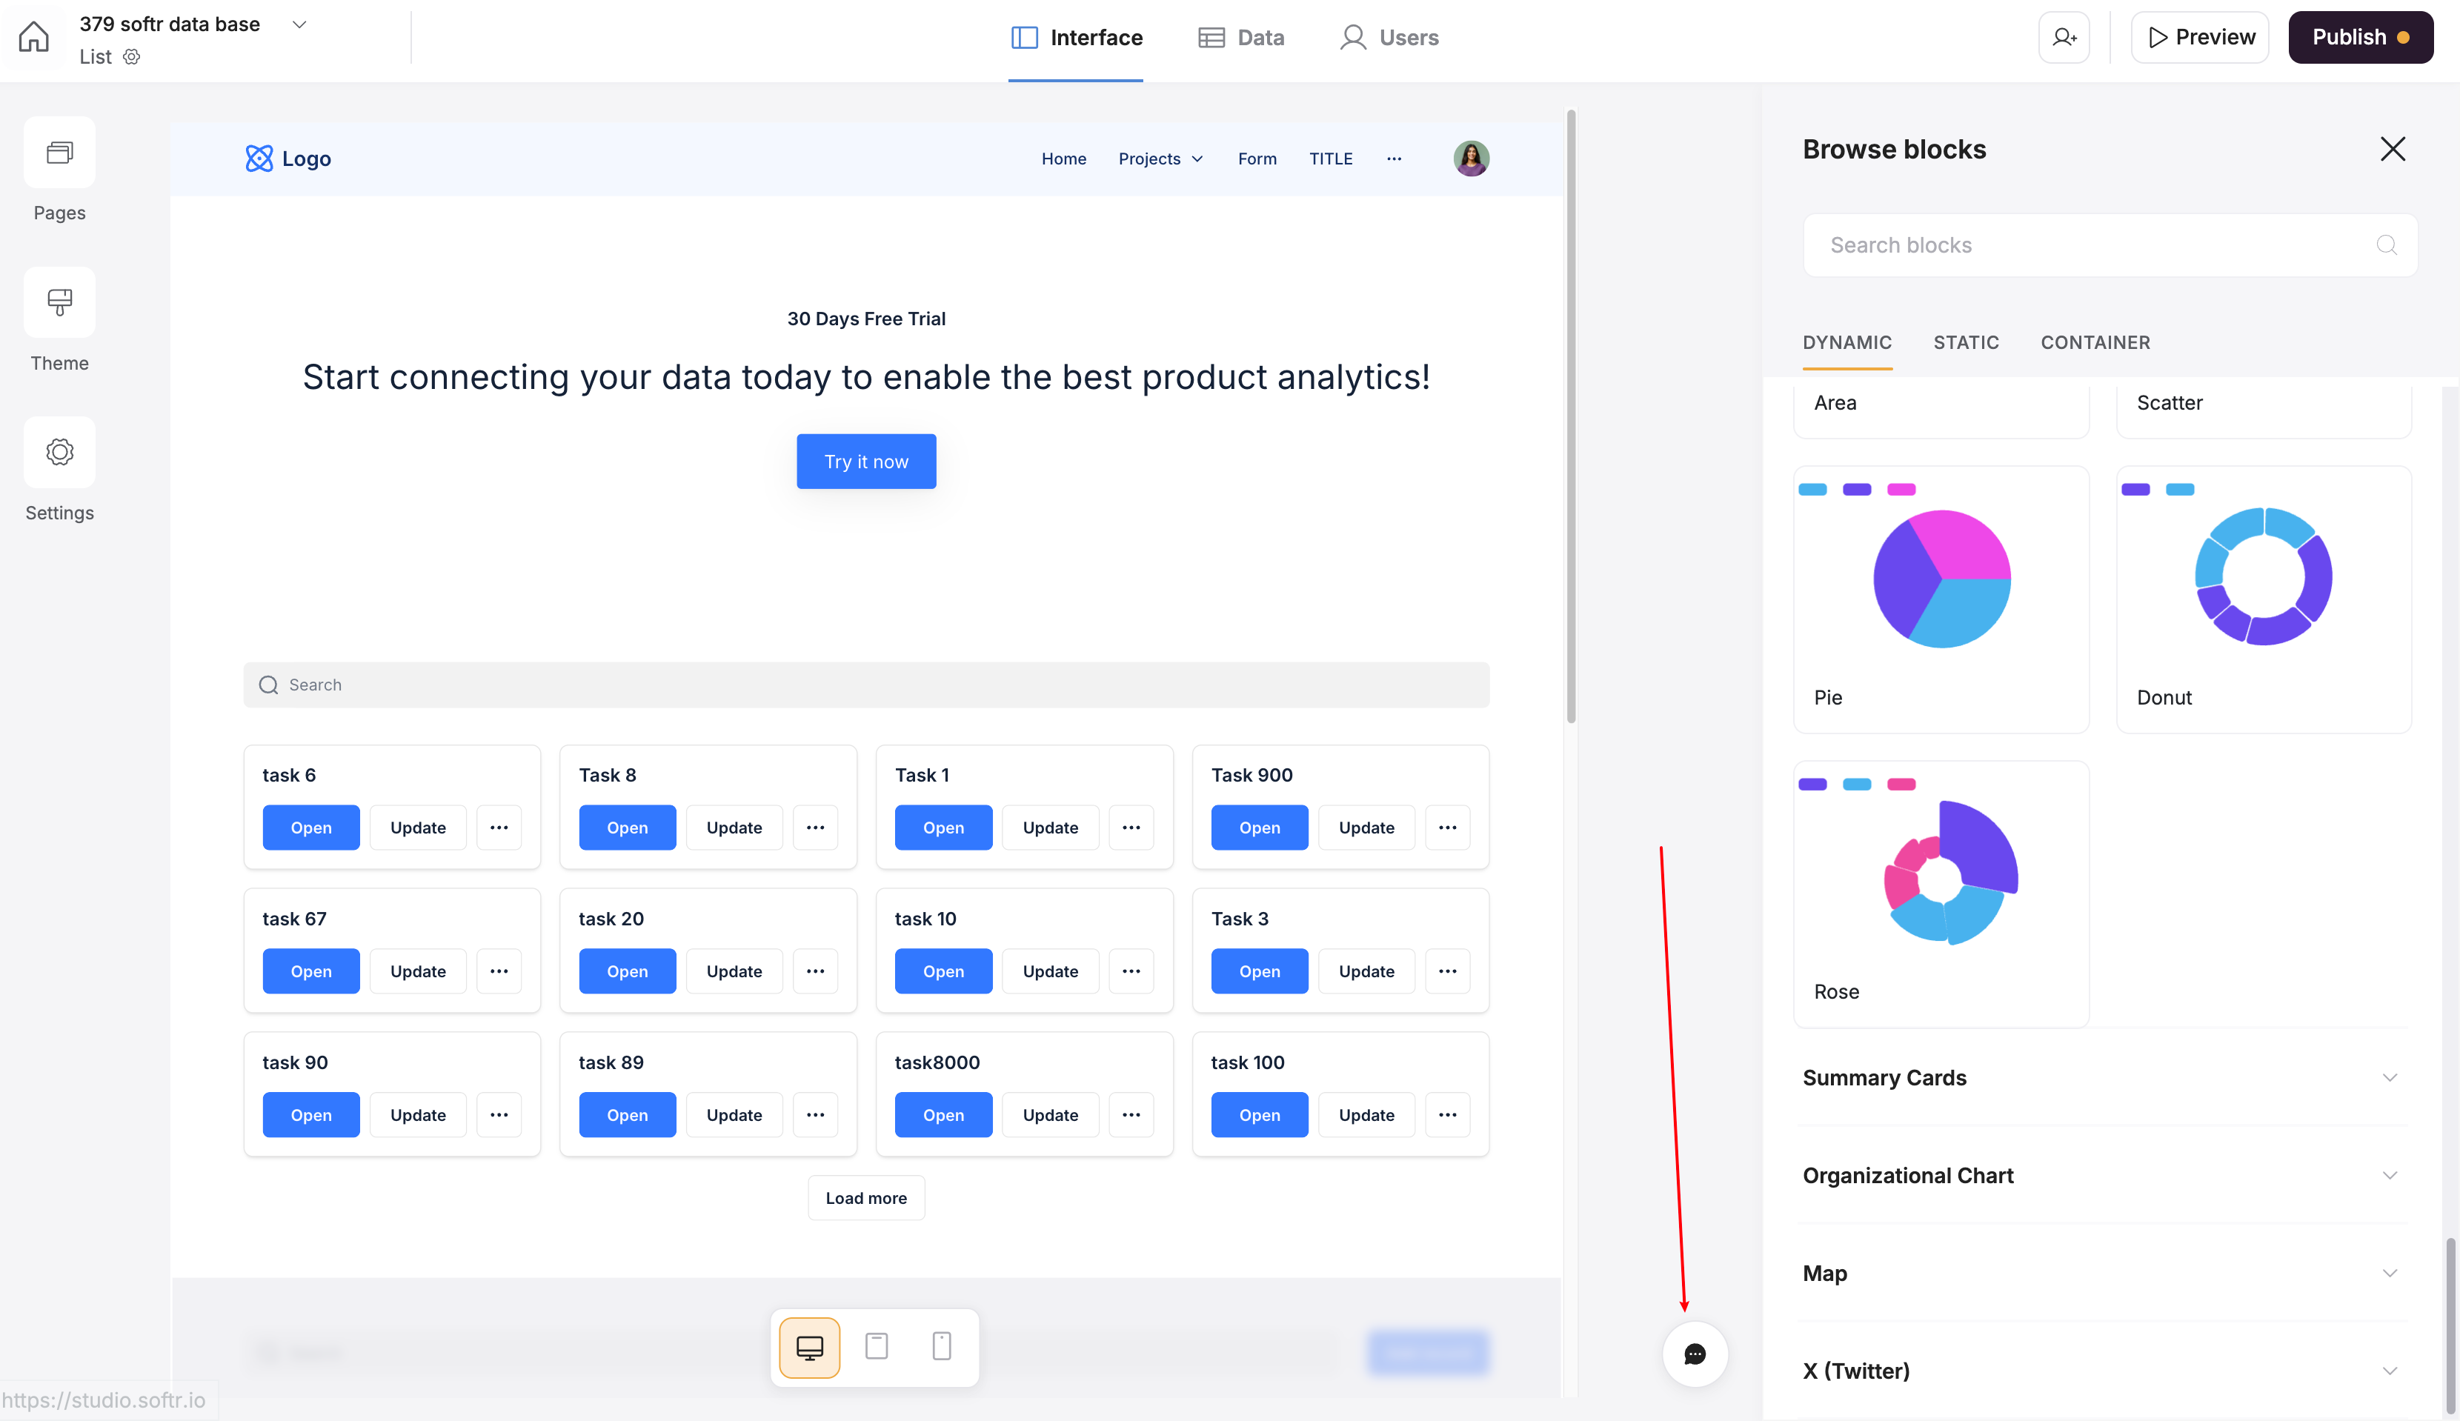Select the Donut chart block

pos(2263,599)
